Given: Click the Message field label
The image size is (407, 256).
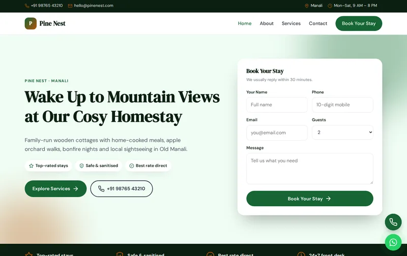Looking at the screenshot, I should pyautogui.click(x=255, y=148).
